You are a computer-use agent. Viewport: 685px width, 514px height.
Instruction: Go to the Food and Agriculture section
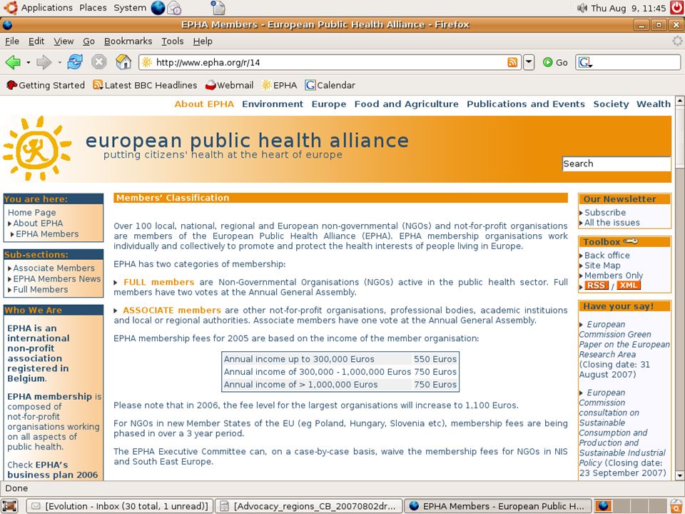pyautogui.click(x=406, y=104)
